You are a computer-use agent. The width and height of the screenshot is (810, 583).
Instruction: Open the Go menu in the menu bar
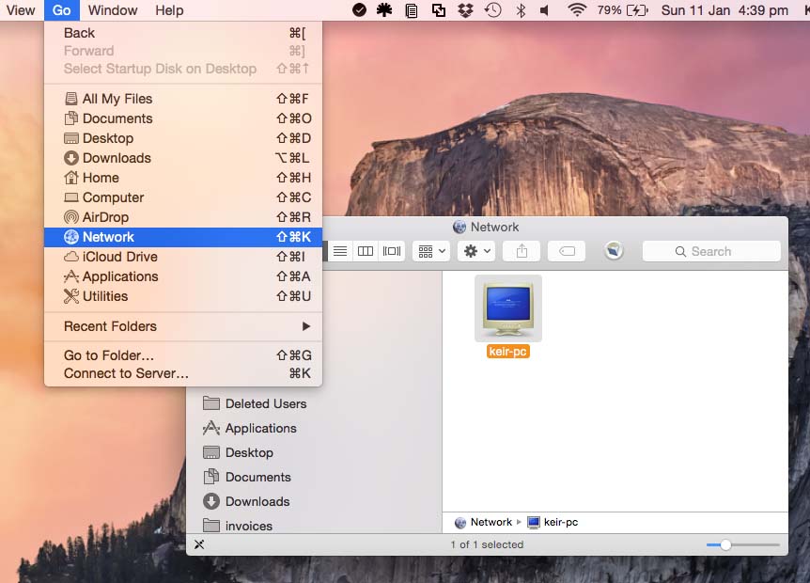click(61, 10)
